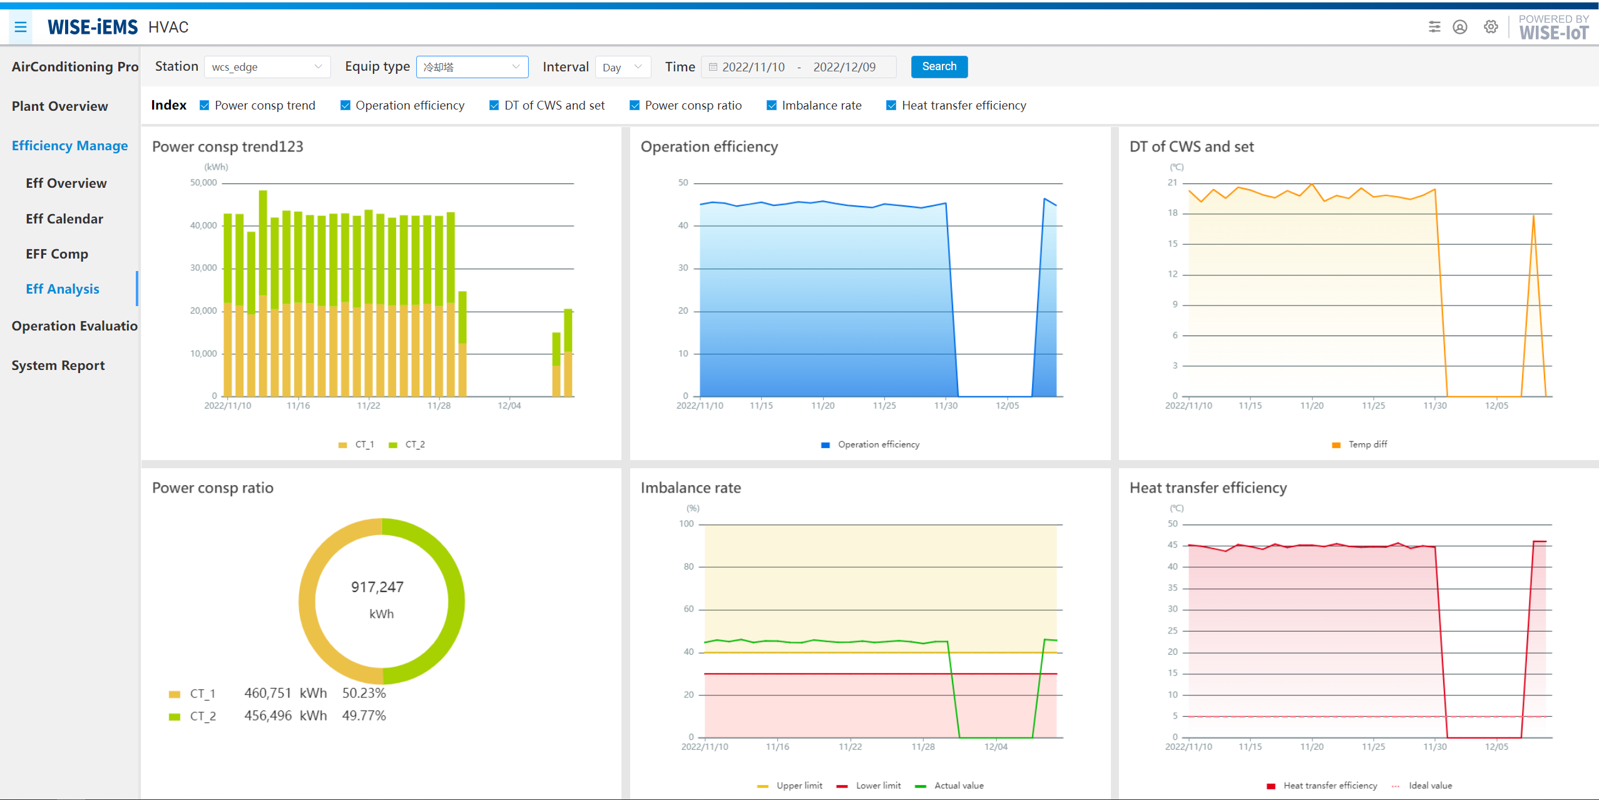Open the filter sliders icon in header
1599x800 pixels.
[1434, 27]
